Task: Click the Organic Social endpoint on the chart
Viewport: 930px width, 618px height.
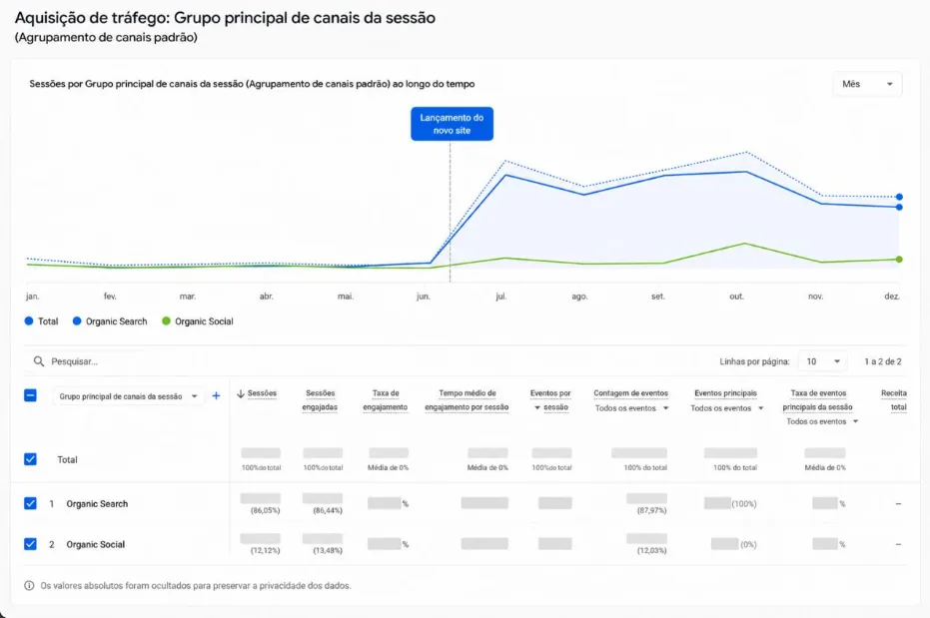Action: [x=899, y=259]
